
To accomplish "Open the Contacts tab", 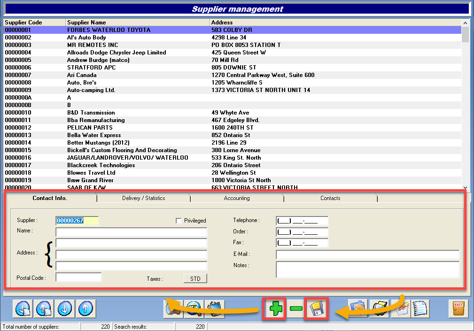I will pos(330,198).
